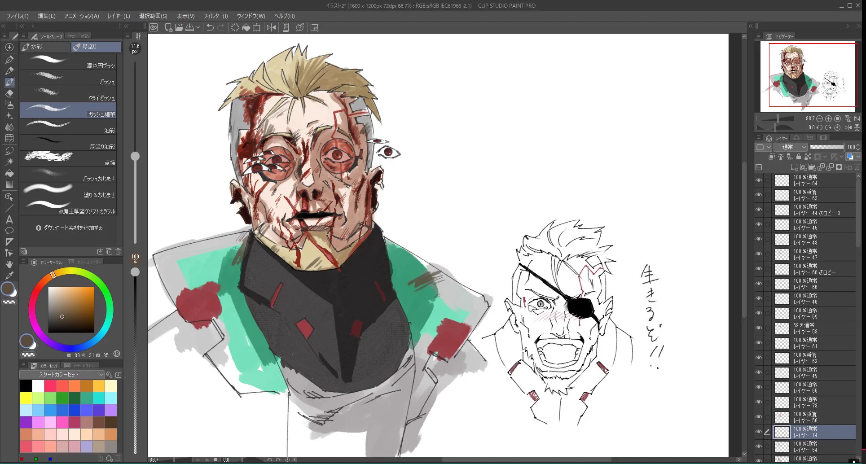Select the ガッシュ細筆 brush
The height and width of the screenshot is (464, 866).
click(68, 110)
